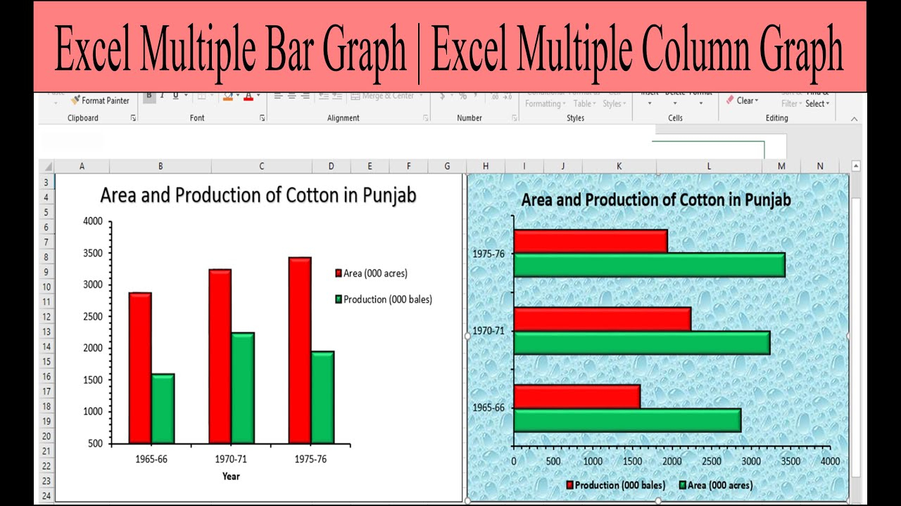Toggle bold formatting
The height and width of the screenshot is (506, 901).
(149, 94)
